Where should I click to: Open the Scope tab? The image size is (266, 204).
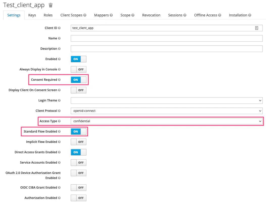[x=125, y=15]
